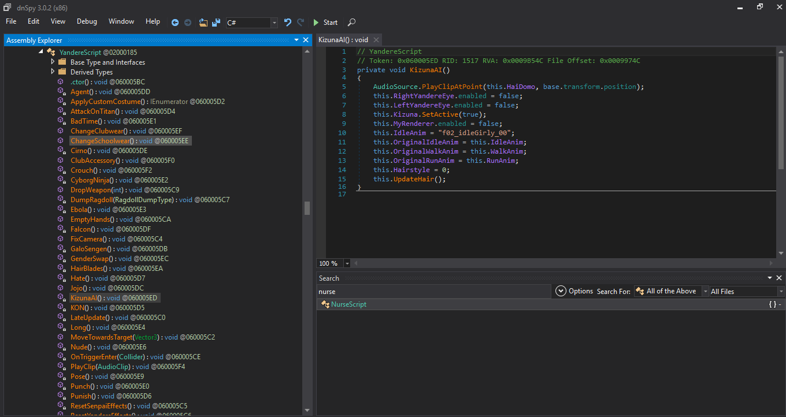Switch to the KizunaAI() : void tab

click(343, 40)
